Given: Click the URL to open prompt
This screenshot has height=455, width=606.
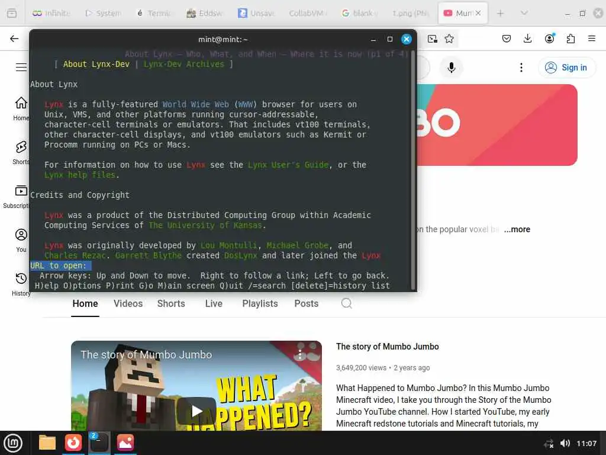Looking at the screenshot, I should click(x=61, y=265).
